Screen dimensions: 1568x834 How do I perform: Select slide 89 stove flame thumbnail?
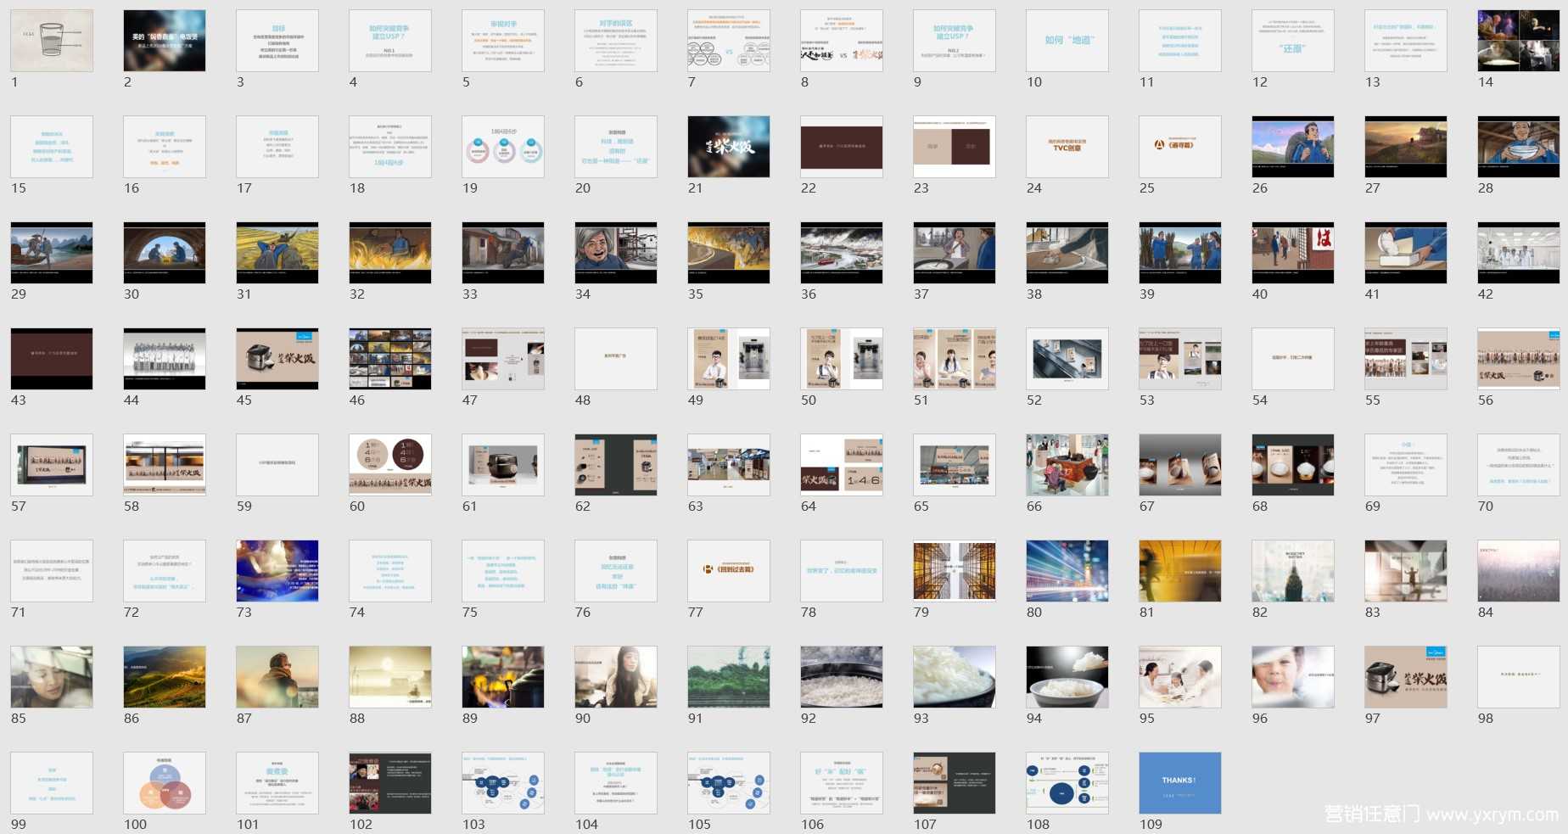(503, 677)
